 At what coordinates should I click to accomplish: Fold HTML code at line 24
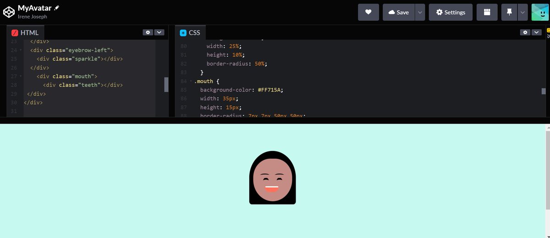[x=20, y=50]
